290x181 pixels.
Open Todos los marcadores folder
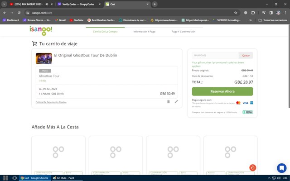coord(273,20)
